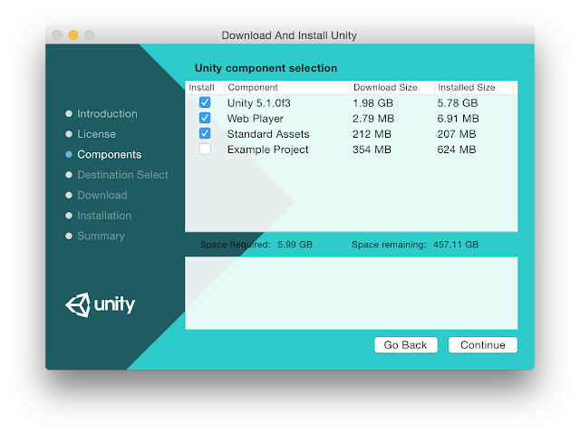The width and height of the screenshot is (580, 435).
Task: Select the Standard Assets component name
Action: [x=268, y=134]
